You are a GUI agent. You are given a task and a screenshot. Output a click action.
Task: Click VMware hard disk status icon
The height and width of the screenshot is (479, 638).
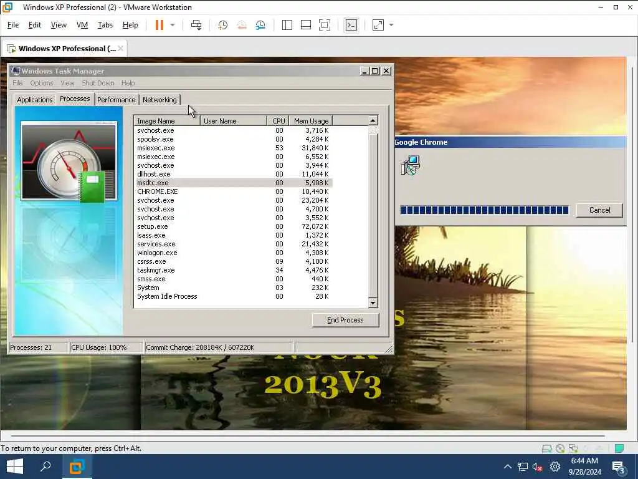point(546,448)
